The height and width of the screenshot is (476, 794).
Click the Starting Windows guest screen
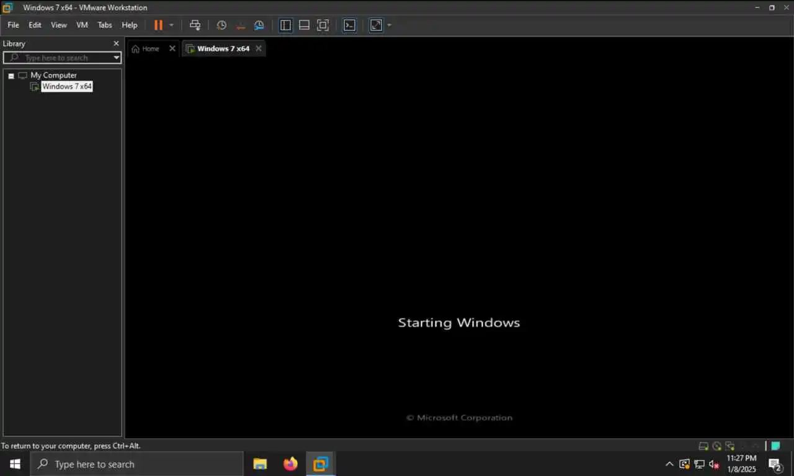pos(459,323)
